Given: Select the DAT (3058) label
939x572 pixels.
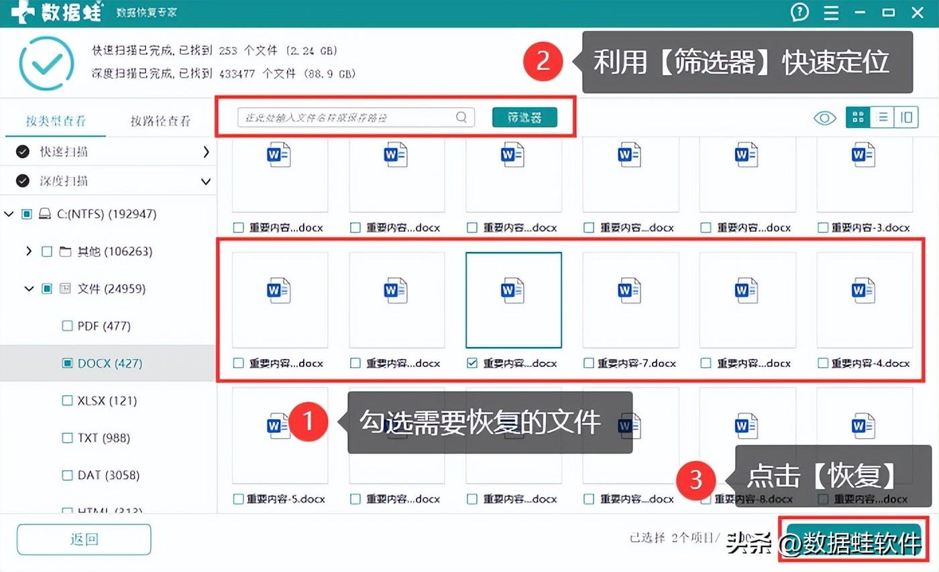Looking at the screenshot, I should pyautogui.click(x=109, y=475).
